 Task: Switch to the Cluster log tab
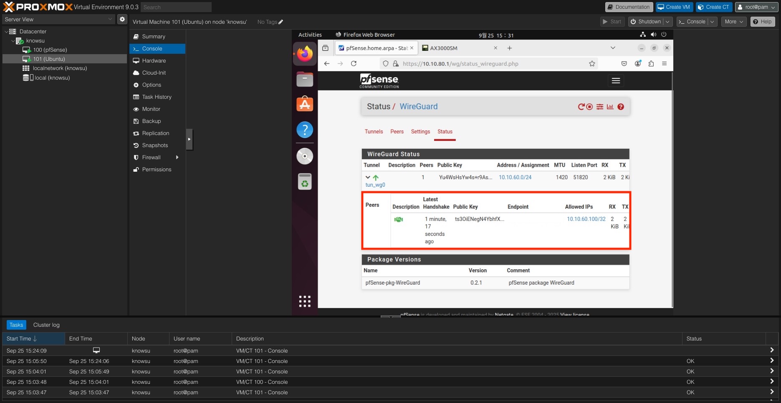pyautogui.click(x=46, y=325)
